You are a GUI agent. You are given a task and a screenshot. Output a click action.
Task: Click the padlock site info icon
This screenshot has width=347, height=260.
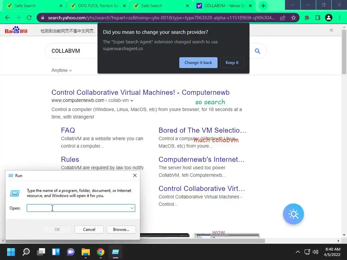(x=43, y=18)
